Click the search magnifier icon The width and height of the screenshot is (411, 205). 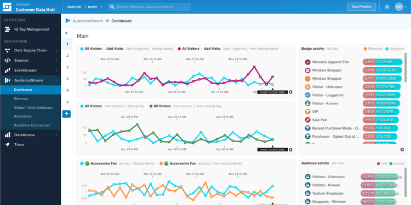tap(112, 7)
